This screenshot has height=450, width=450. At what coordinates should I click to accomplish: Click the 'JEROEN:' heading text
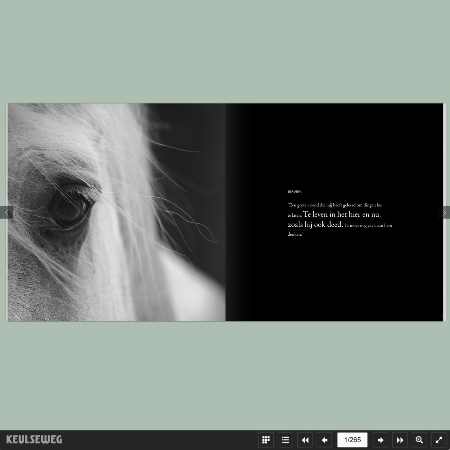[295, 191]
